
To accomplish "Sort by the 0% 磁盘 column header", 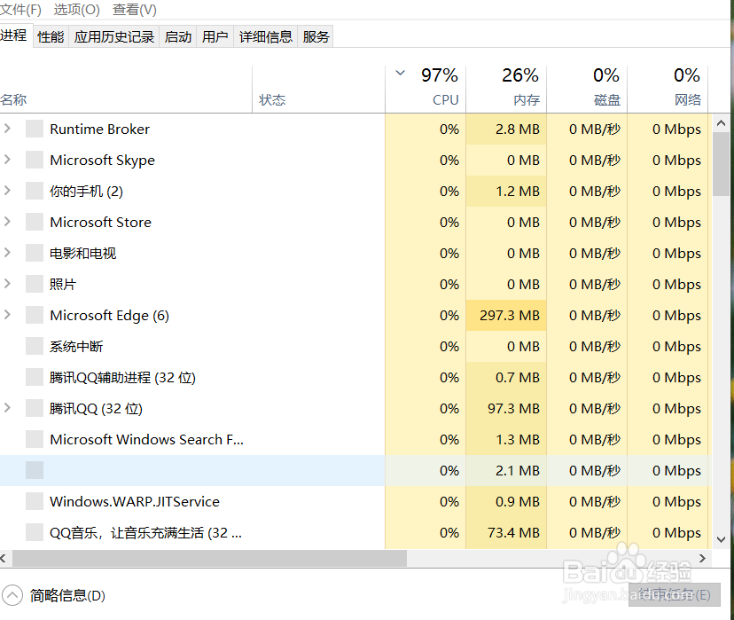I will pyautogui.click(x=587, y=90).
